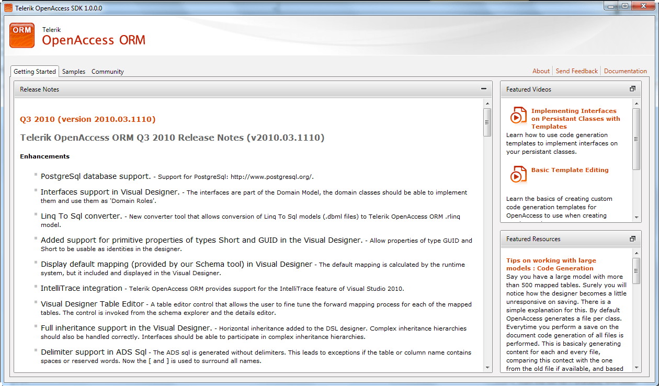Click Release Notes scroll up arrow

pos(487,104)
